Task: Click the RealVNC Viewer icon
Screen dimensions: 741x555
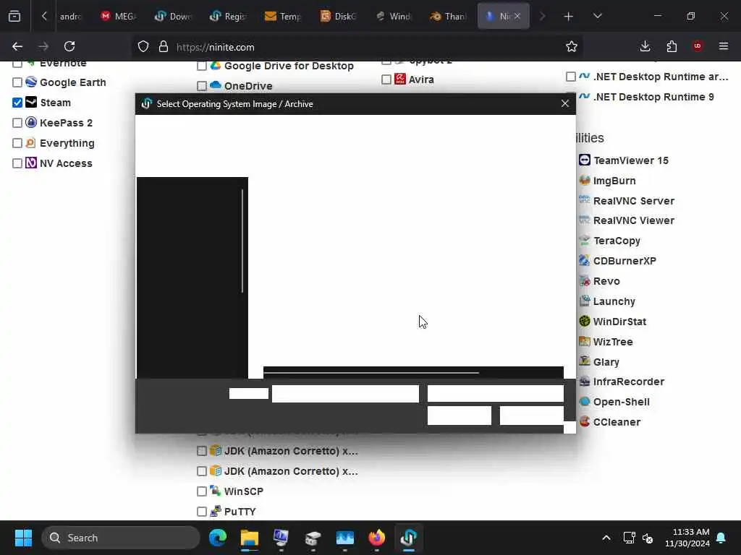Action: (585, 220)
